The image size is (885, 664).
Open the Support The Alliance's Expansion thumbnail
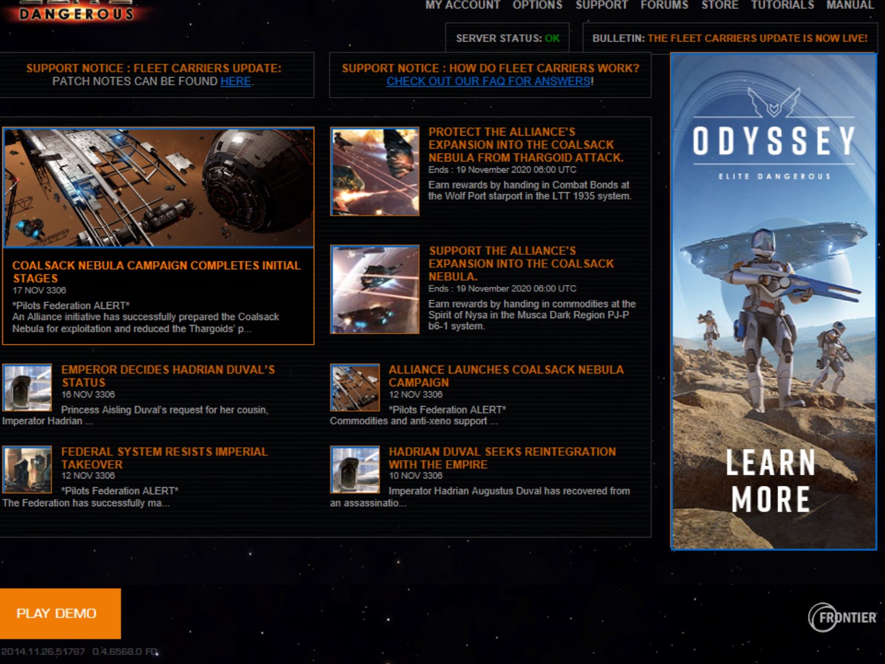click(x=375, y=289)
